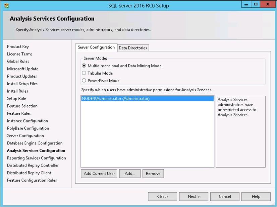Click the Add... button
The height and width of the screenshot is (207, 277).
(x=130, y=174)
